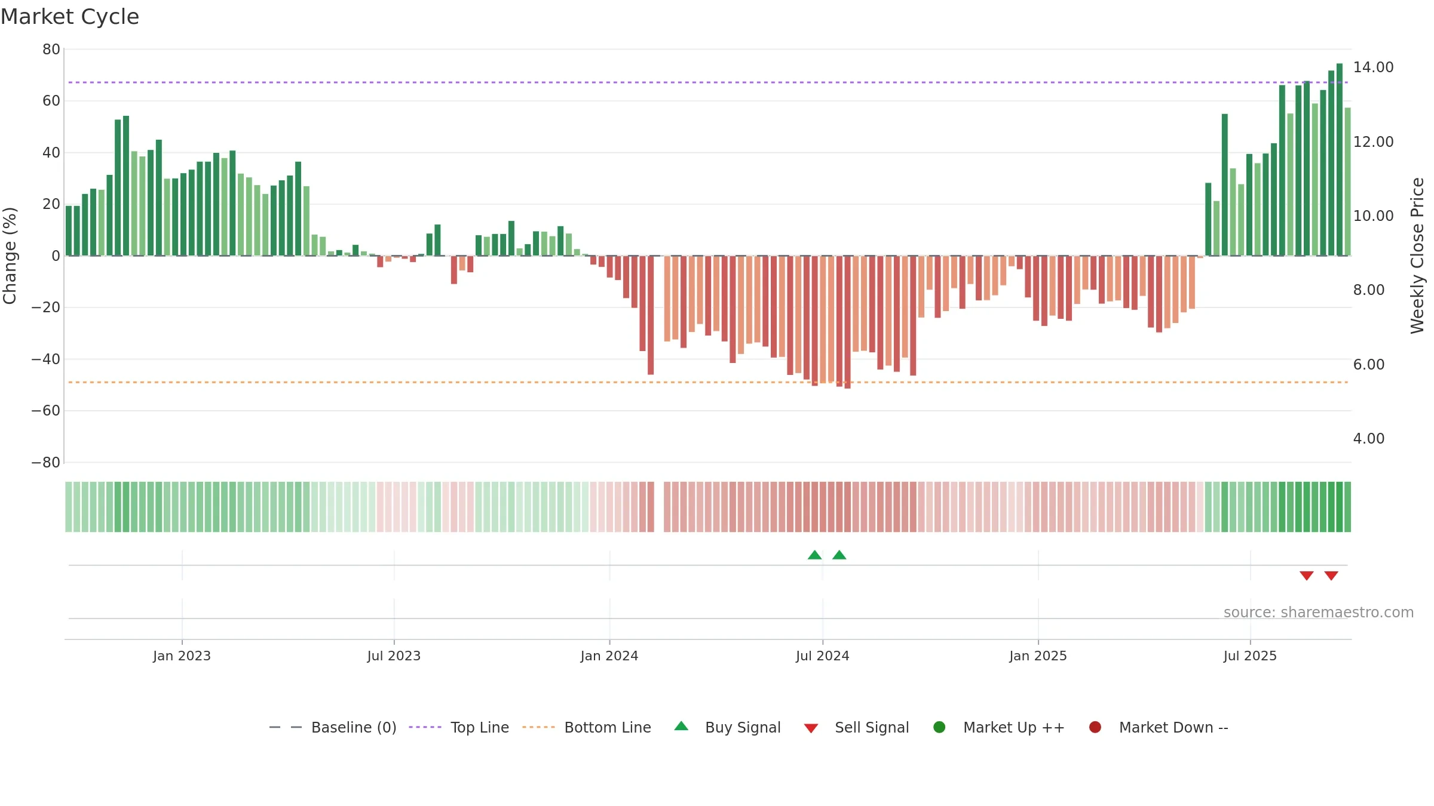Viewport: 1434px width, 806px height.
Task: Click the 60 tick on the left axis
Action: [x=51, y=101]
